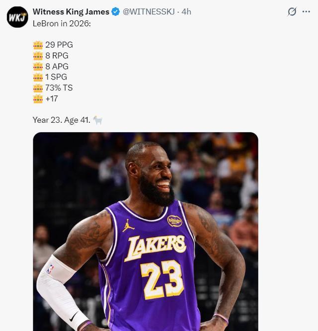Click the crown emoji beside 29 PPG
The image size is (318, 331).
[38, 45]
